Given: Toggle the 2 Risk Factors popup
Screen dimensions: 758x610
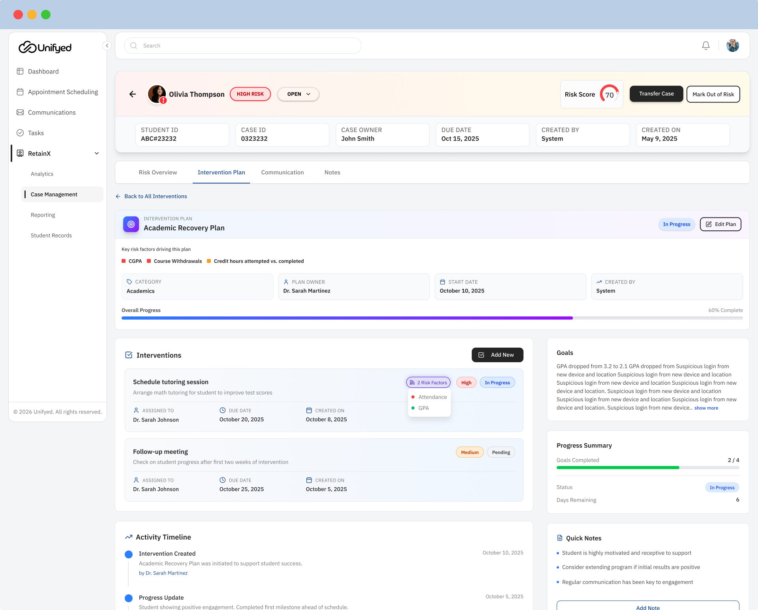Looking at the screenshot, I should click(x=428, y=382).
